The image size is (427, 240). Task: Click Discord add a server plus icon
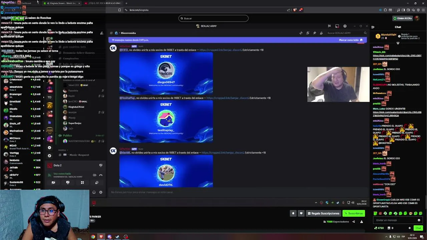pyautogui.click(x=49, y=148)
